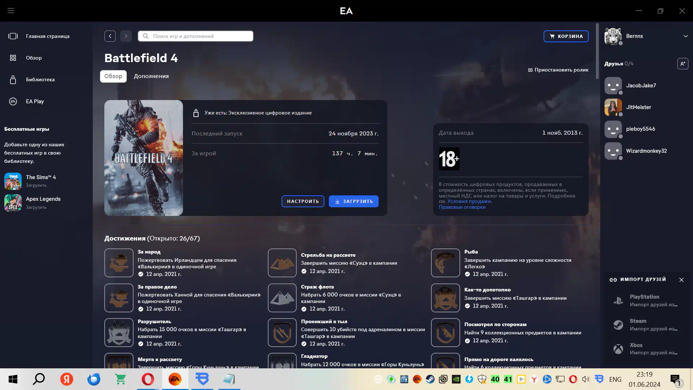693x390 pixels.
Task: Close the Импорт друзей panel
Action: pyautogui.click(x=681, y=280)
